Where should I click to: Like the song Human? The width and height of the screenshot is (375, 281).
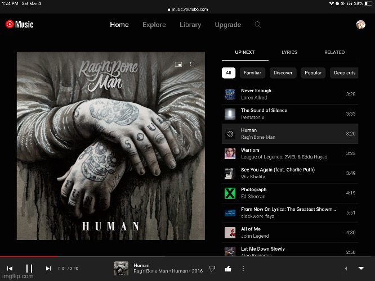[228, 269]
